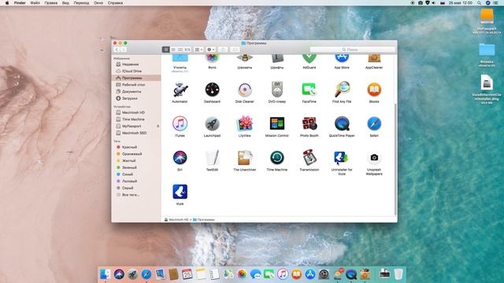Screen dimensions: 504x283
Task: Switch Finder to list view
Action: point(173,50)
